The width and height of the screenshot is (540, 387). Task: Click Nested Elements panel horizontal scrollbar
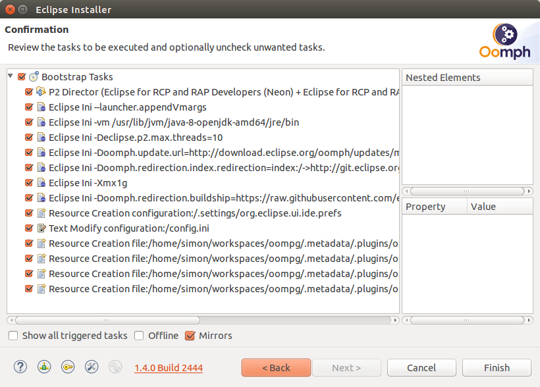468,191
